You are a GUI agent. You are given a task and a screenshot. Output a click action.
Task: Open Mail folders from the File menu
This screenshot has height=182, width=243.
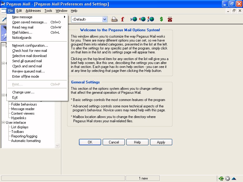[x=37, y=32]
